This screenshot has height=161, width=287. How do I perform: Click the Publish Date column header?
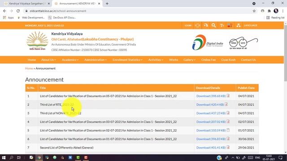[247, 88]
